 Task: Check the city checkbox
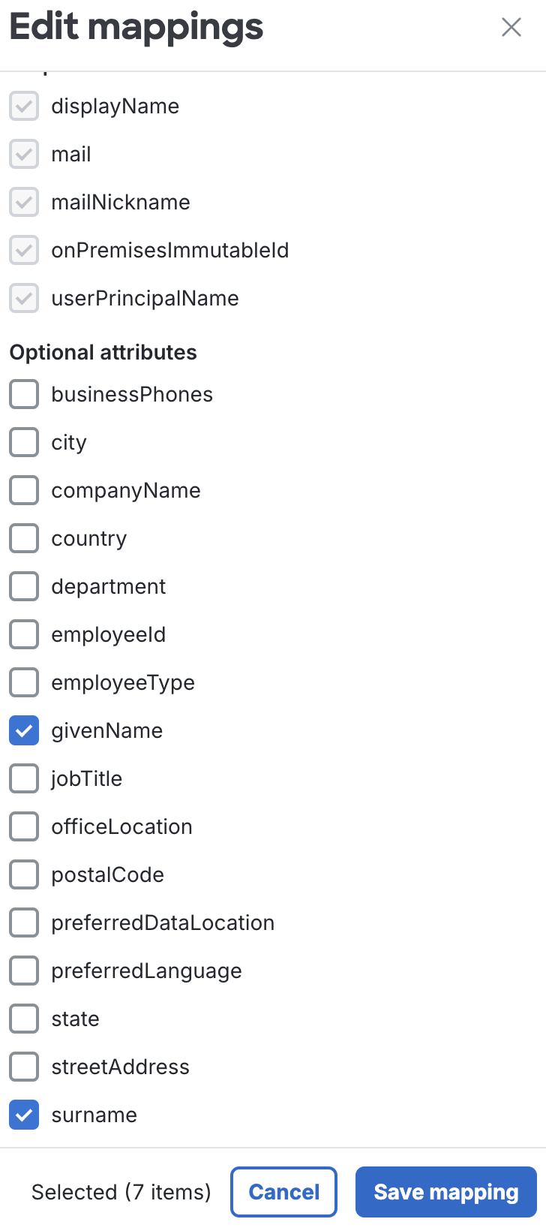point(24,442)
